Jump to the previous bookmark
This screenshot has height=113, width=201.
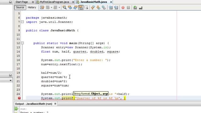tap(93, 8)
